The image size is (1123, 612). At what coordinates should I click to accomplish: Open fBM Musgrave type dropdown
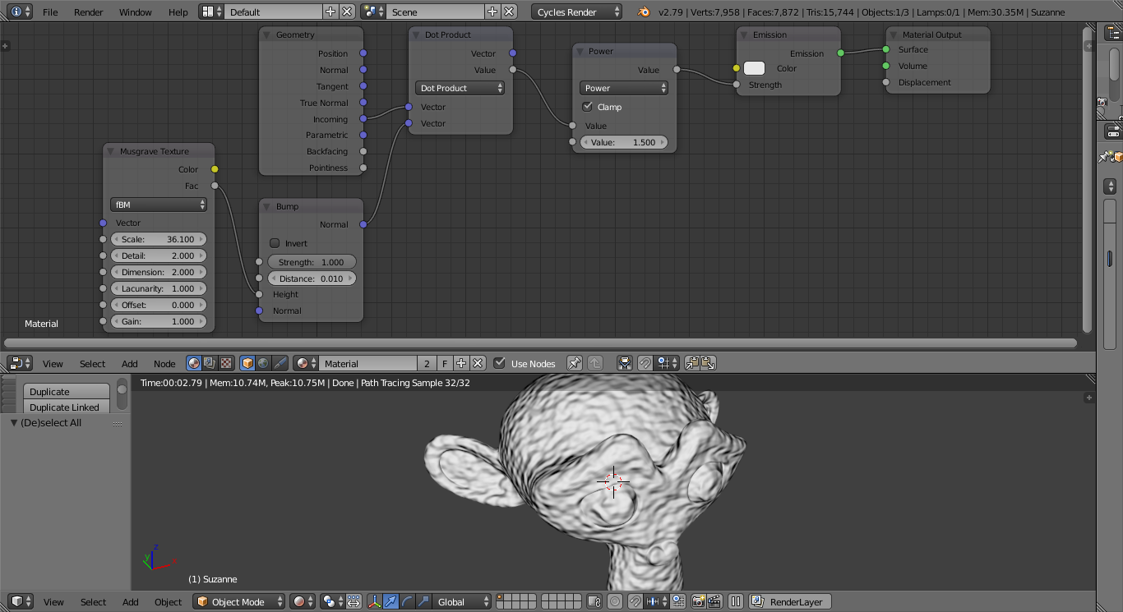[x=159, y=205]
